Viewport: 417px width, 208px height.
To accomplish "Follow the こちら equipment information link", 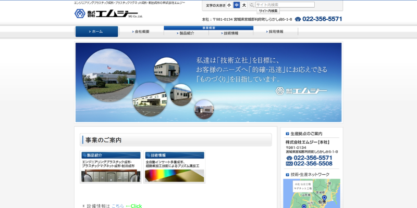I will click(117, 206).
